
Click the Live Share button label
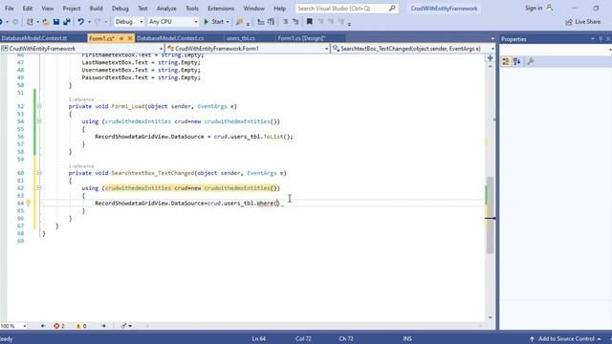point(588,22)
